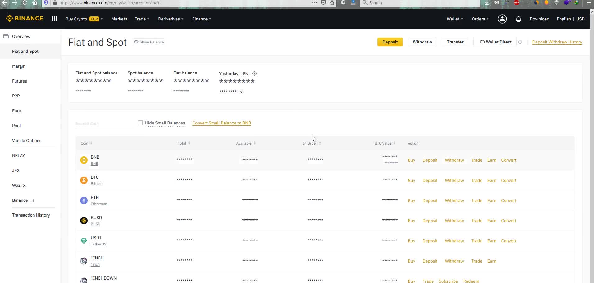Click the browser home icon
Screen dimensions: 594x283
[35, 3]
